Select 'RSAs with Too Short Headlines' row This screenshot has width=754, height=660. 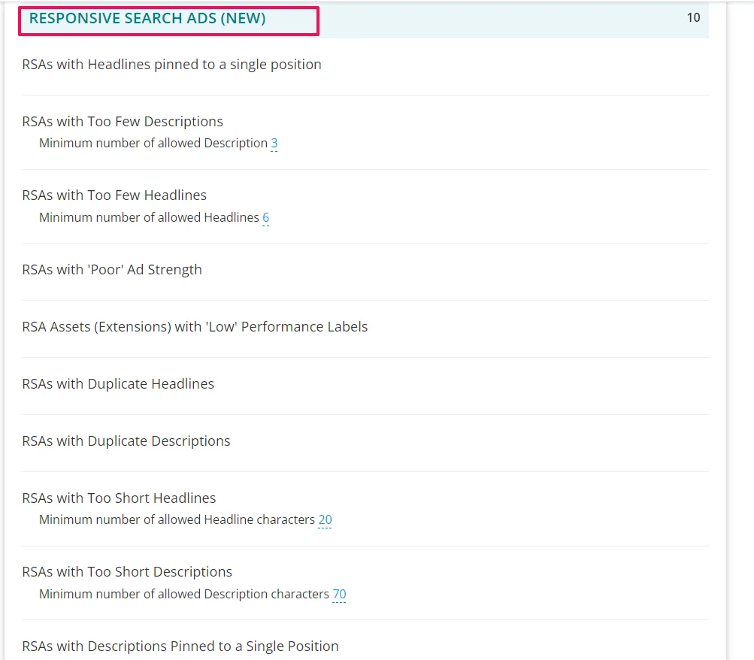pos(120,498)
